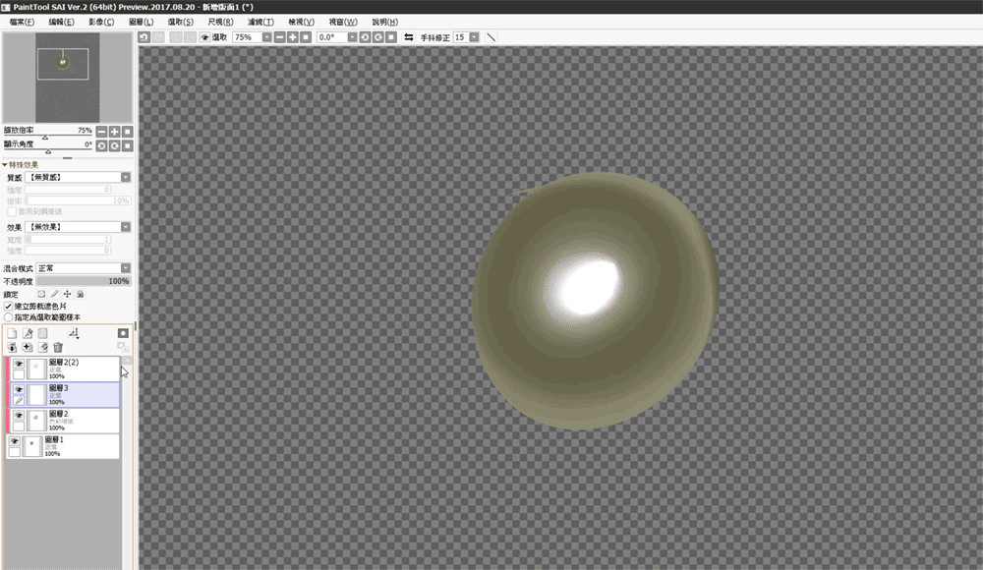Viewport: 983px width, 570px height.
Task: Click the undo arrow in the top toolbar
Action: (x=145, y=36)
